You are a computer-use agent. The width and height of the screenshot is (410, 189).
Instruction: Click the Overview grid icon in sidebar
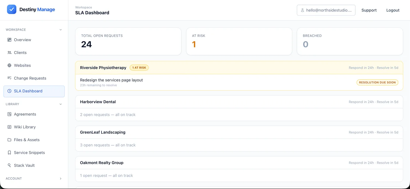(10, 40)
